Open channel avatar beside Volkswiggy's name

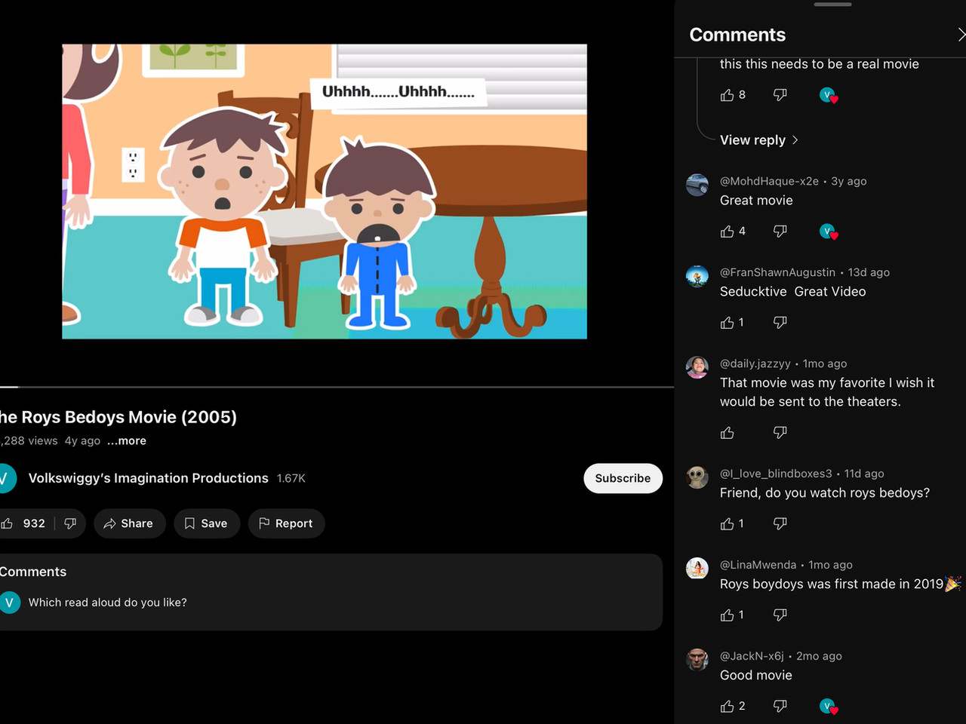tap(6, 478)
